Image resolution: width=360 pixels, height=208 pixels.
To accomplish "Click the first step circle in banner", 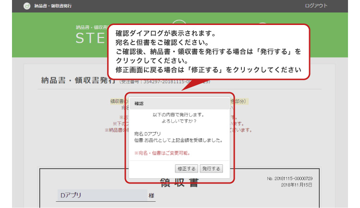I will (x=179, y=23).
